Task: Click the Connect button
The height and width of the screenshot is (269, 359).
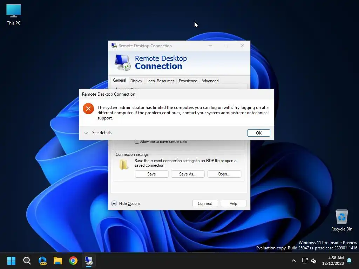Action: coord(205,204)
